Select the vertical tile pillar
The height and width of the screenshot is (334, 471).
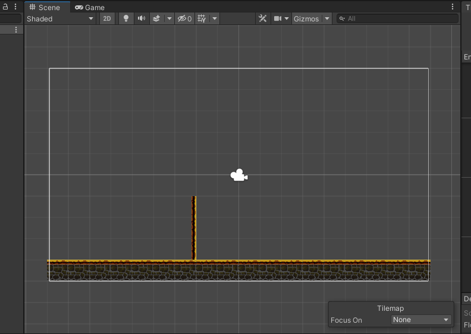click(194, 228)
